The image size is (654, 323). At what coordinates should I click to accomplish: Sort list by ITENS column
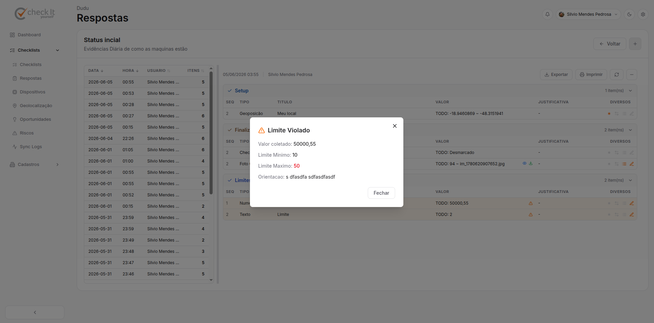point(196,70)
